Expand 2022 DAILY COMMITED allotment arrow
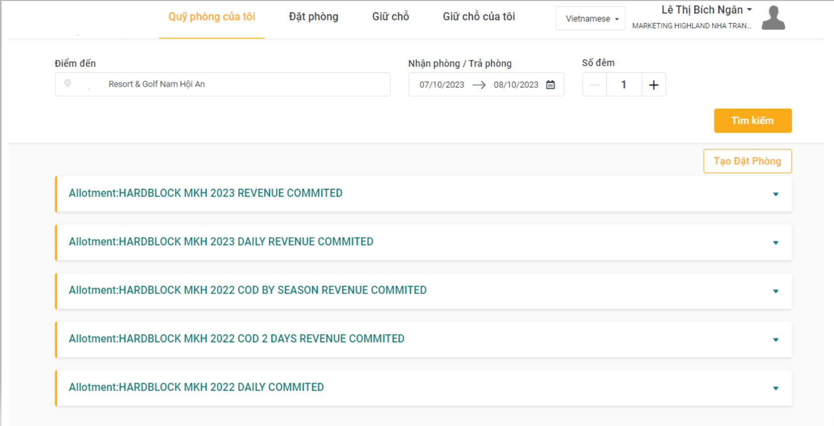The image size is (834, 426). [775, 388]
